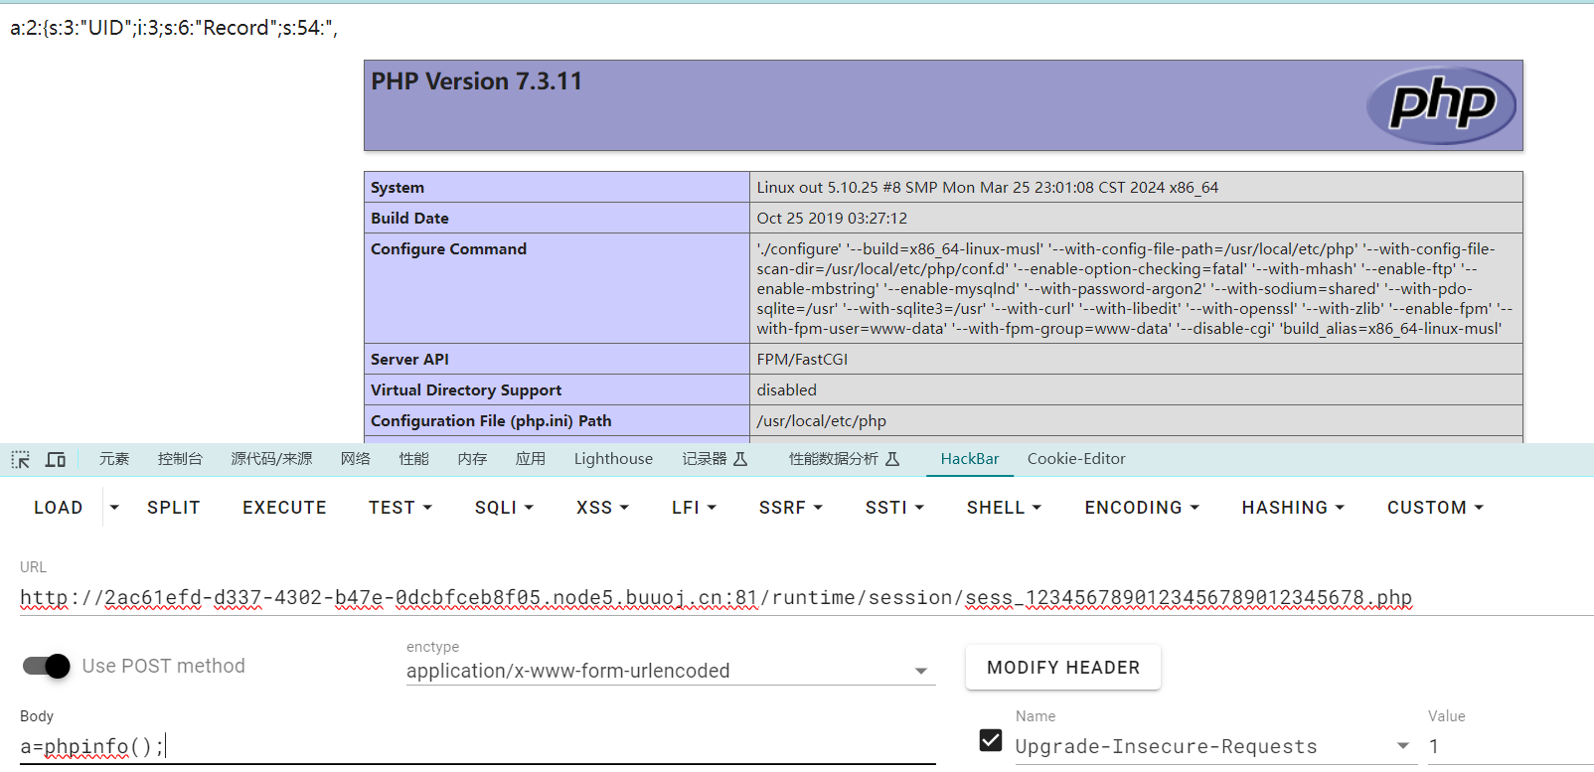
Task: Open the Lighthouse tab
Action: pos(613,459)
